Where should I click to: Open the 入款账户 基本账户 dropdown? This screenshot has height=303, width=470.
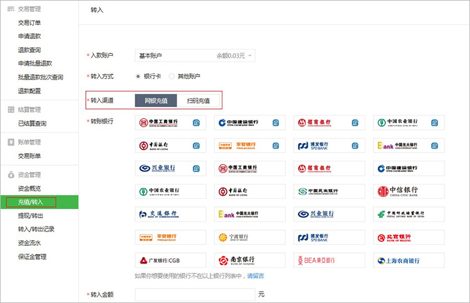pyautogui.click(x=195, y=55)
